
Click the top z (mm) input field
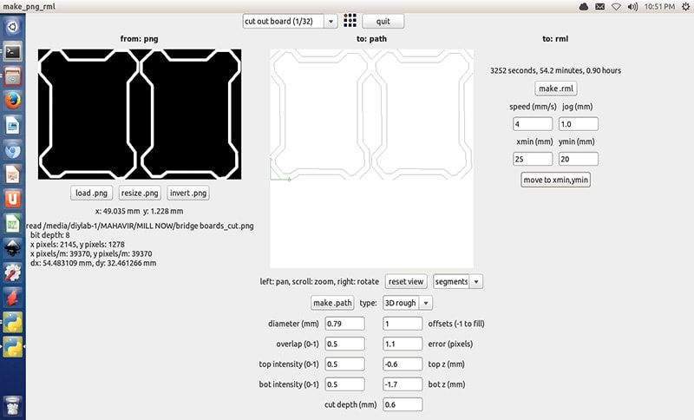pyautogui.click(x=403, y=364)
